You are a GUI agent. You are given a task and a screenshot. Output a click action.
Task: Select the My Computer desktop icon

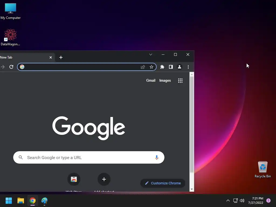coord(11,11)
